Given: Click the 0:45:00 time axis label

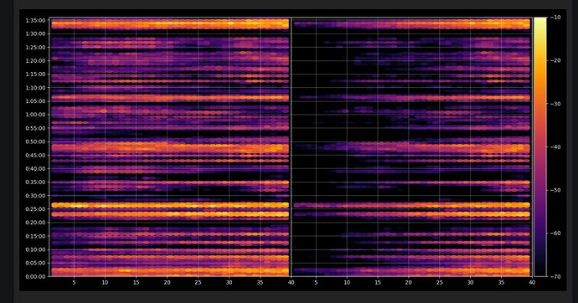Looking at the screenshot, I should [x=35, y=155].
